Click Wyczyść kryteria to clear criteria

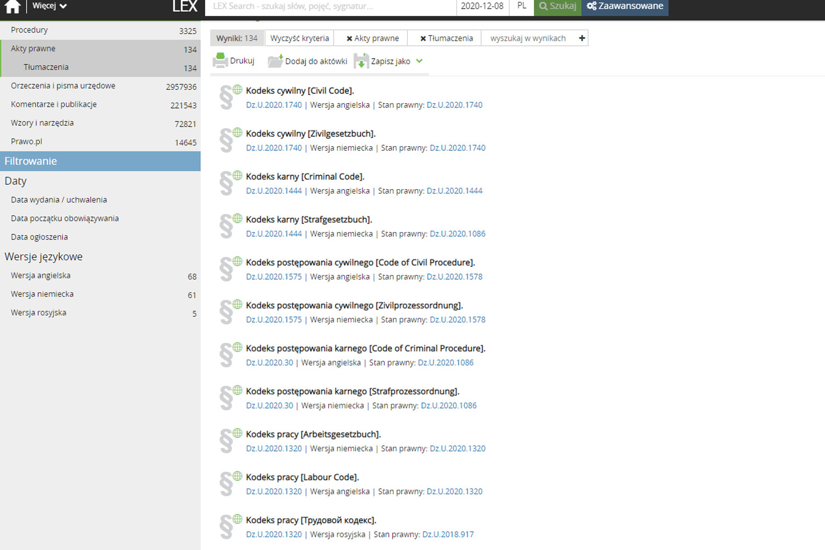(x=299, y=39)
